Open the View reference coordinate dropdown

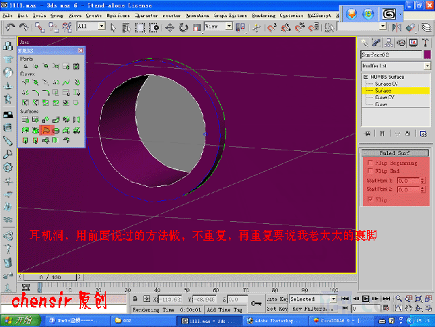pos(229,26)
